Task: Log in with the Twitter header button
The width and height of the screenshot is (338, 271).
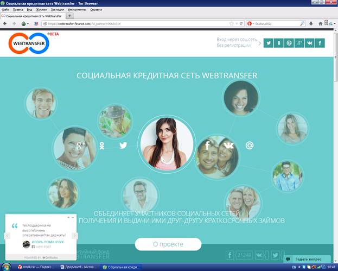Action: pyautogui.click(x=269, y=43)
